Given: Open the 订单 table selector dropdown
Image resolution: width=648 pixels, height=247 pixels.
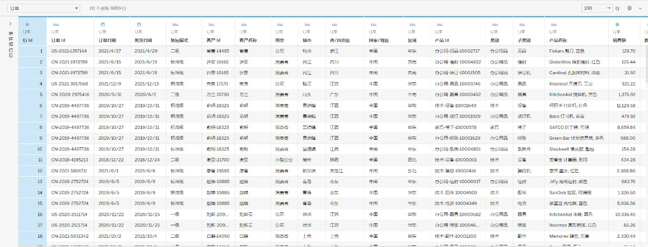Looking at the screenshot, I should [x=43, y=8].
